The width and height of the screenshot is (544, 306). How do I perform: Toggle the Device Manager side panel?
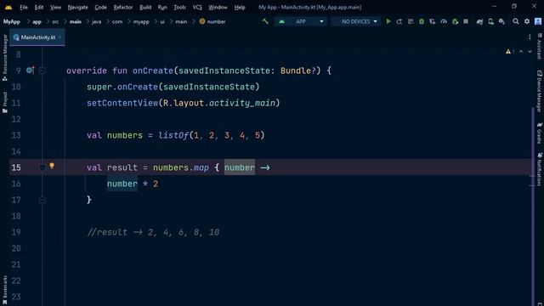(x=539, y=91)
